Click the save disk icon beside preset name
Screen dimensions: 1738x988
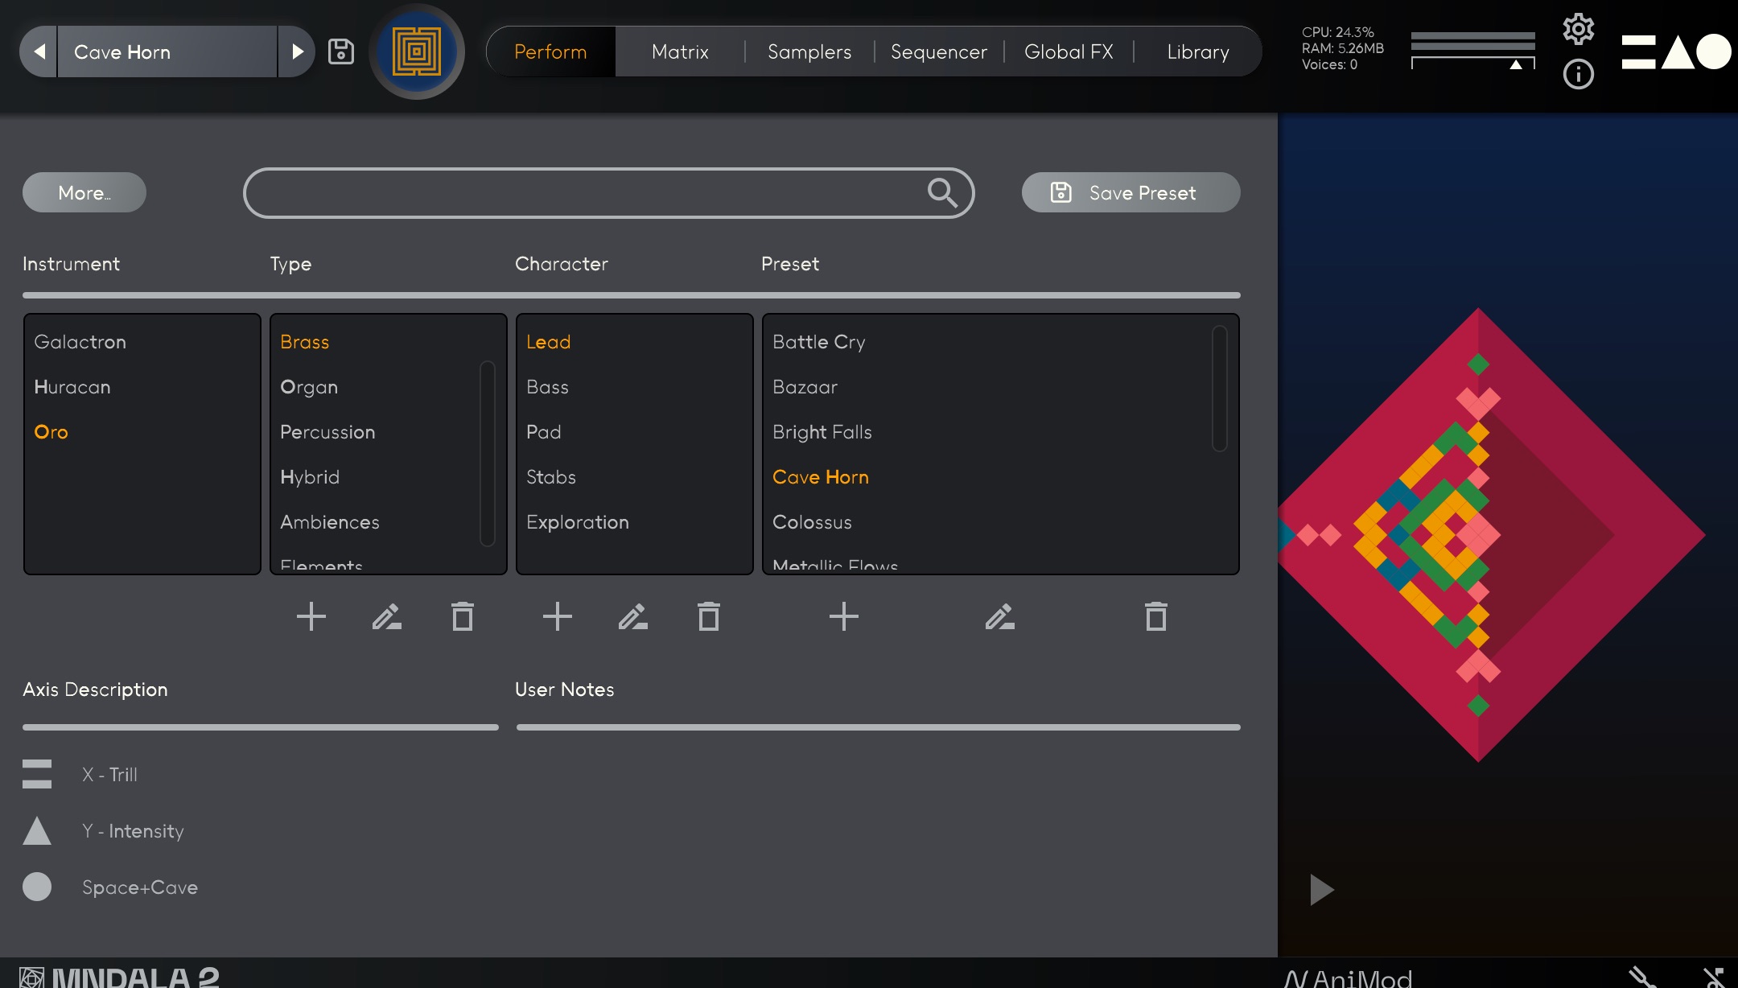(341, 51)
